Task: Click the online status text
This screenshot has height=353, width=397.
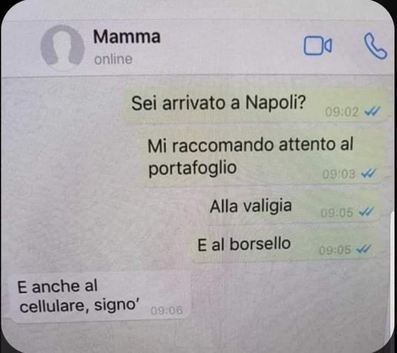Action: [113, 60]
